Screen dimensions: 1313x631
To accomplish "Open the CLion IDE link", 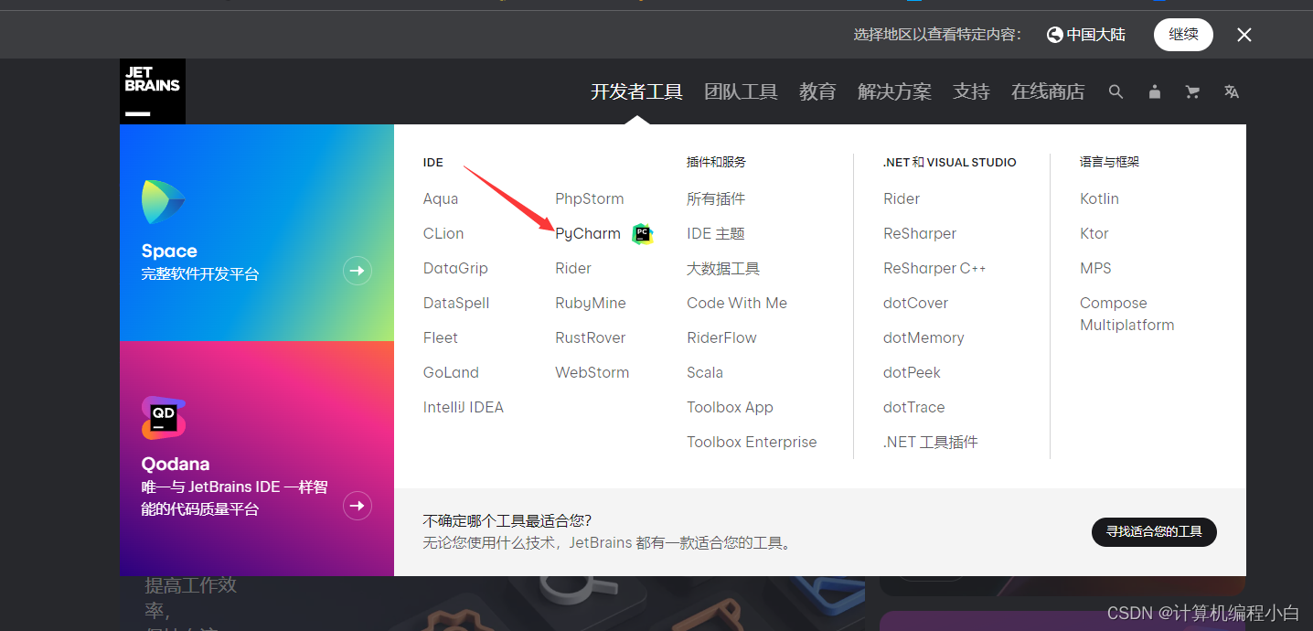I will pos(443,233).
